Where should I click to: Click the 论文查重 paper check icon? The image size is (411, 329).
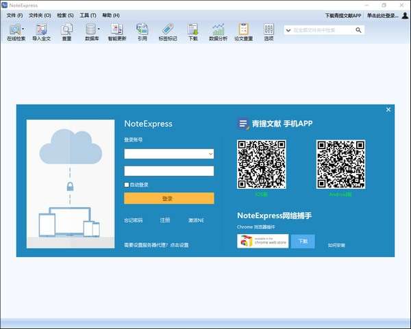click(x=243, y=30)
